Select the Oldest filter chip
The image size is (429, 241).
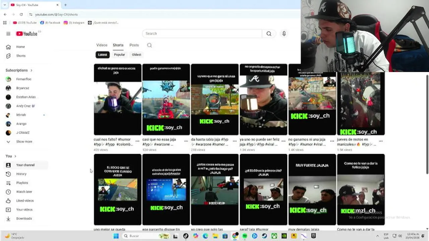coord(136,55)
